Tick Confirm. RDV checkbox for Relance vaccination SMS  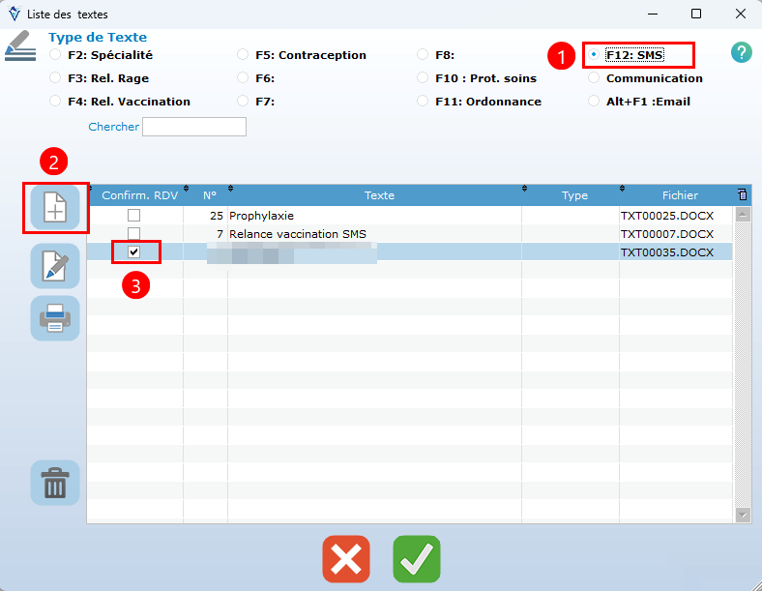(x=133, y=233)
